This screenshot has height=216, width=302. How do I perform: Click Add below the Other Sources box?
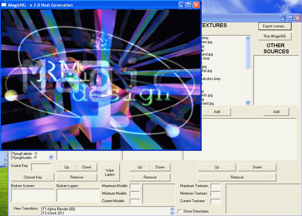coord(276,112)
